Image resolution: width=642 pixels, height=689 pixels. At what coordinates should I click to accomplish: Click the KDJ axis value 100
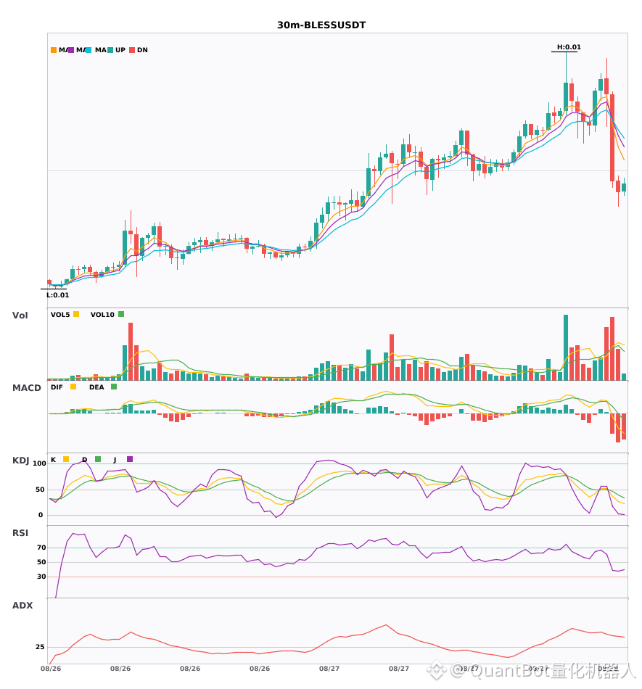40,463
